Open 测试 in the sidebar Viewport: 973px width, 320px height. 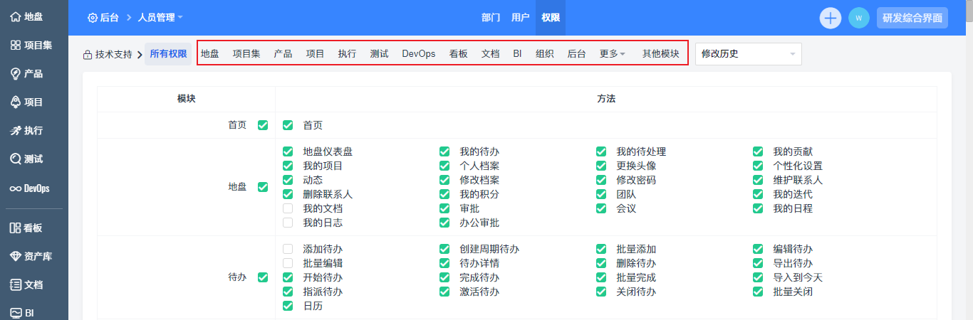[26, 159]
